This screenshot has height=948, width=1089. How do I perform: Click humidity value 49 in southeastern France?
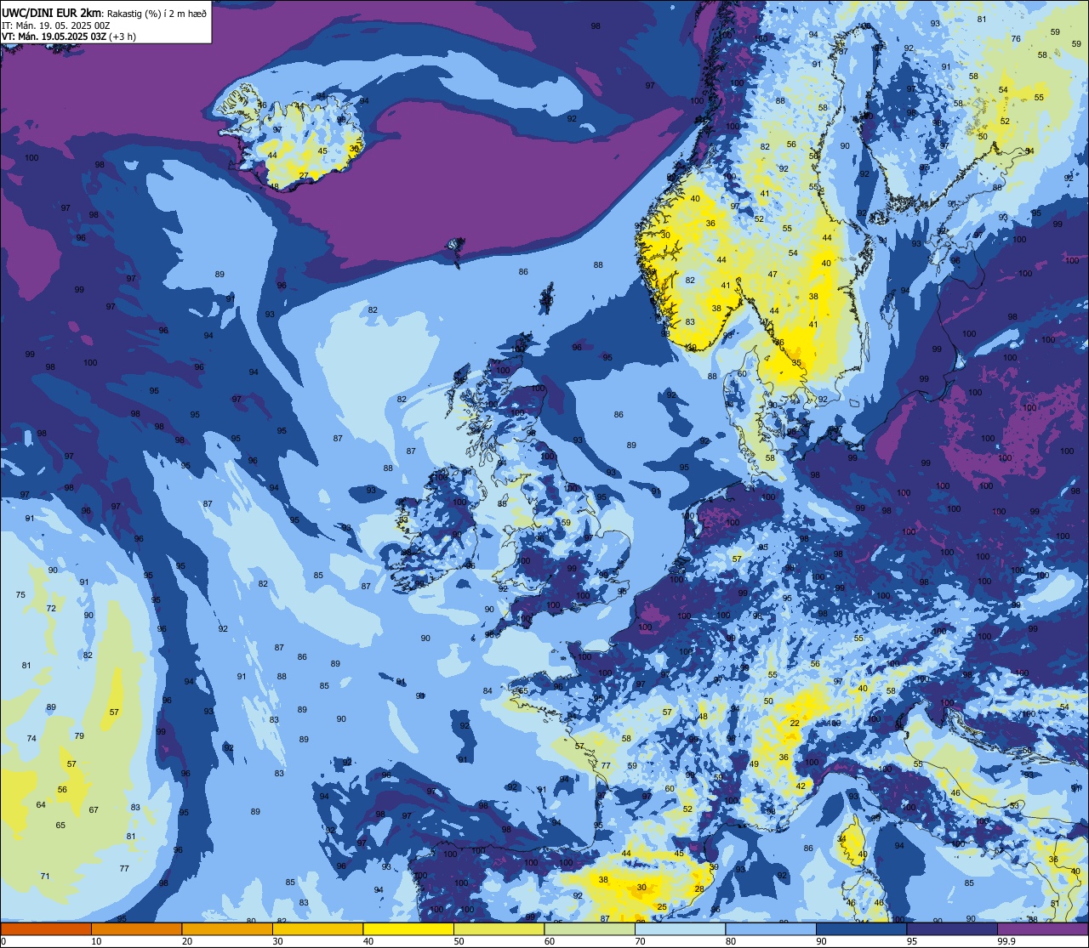754,764
